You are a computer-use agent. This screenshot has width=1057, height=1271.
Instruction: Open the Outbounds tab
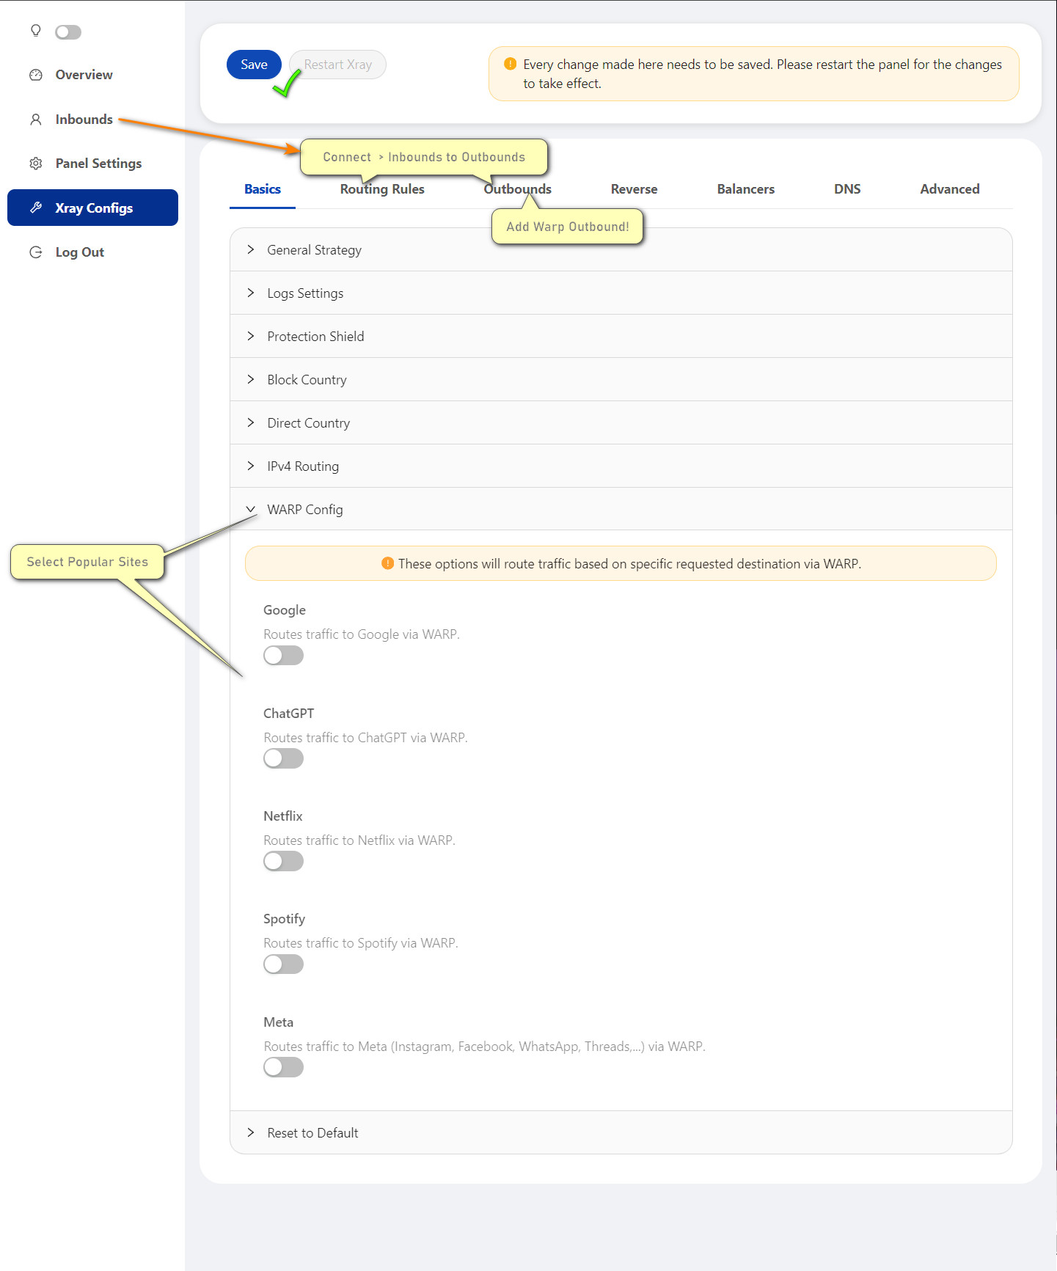tap(518, 189)
